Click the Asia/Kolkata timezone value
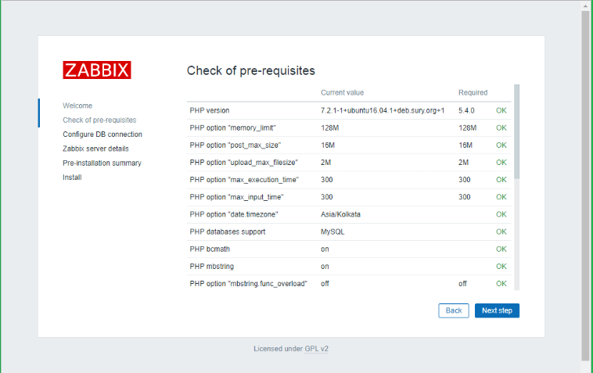Image resolution: width=593 pixels, height=373 pixels. tap(340, 214)
